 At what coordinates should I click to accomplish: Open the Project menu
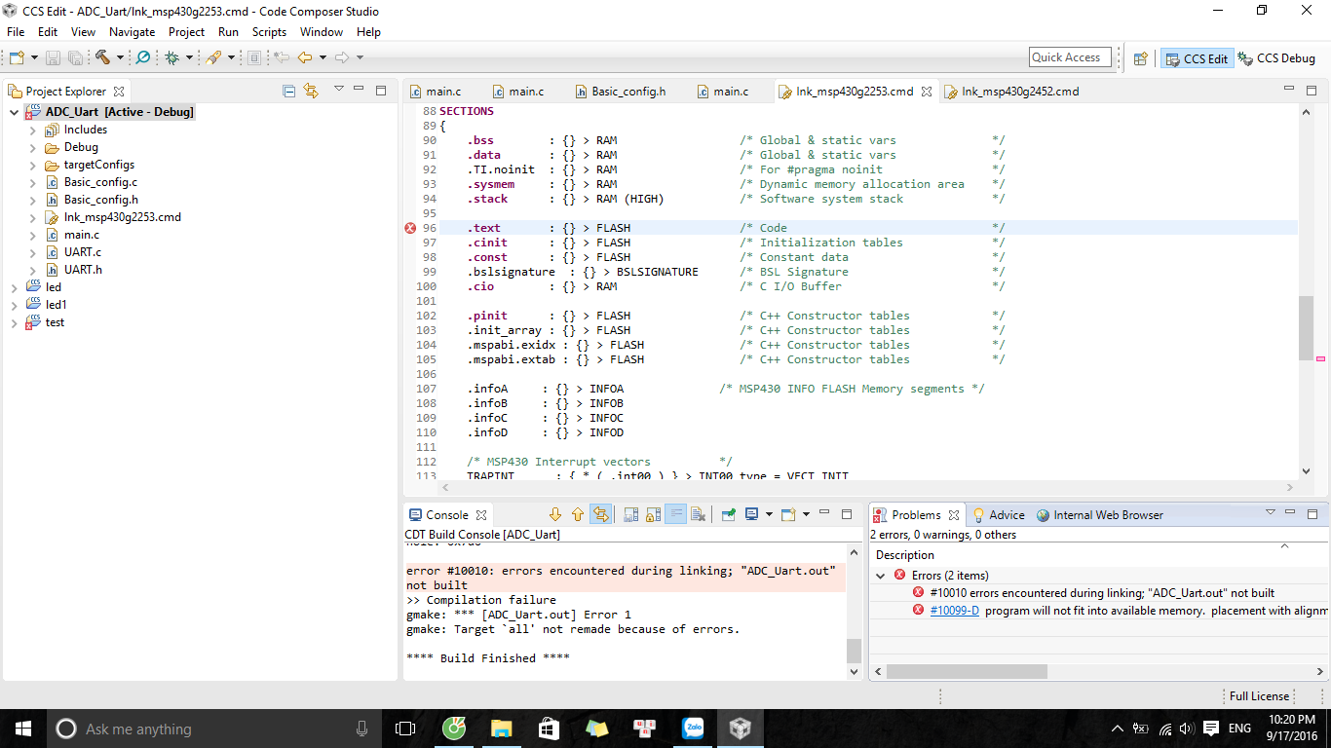click(186, 32)
